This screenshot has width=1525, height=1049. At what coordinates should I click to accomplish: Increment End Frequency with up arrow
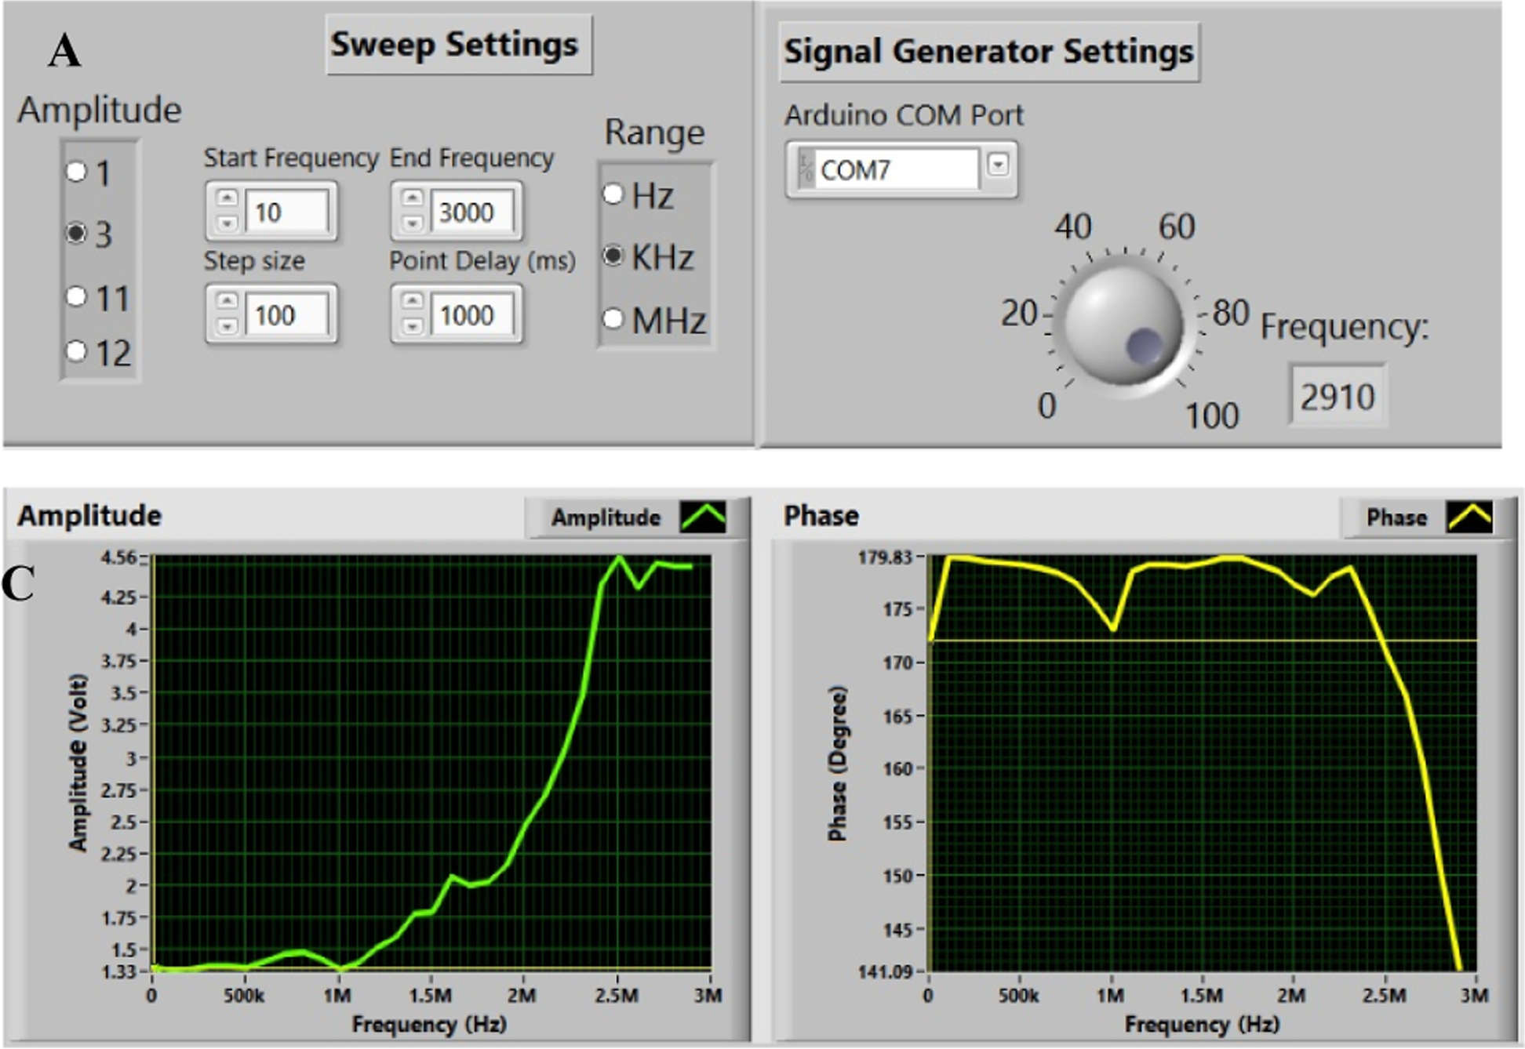pyautogui.click(x=413, y=198)
